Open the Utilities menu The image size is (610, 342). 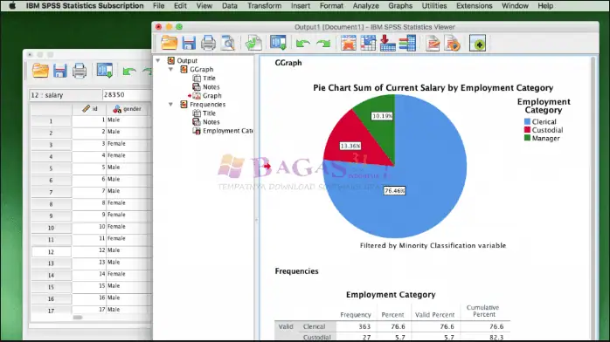[x=434, y=6]
